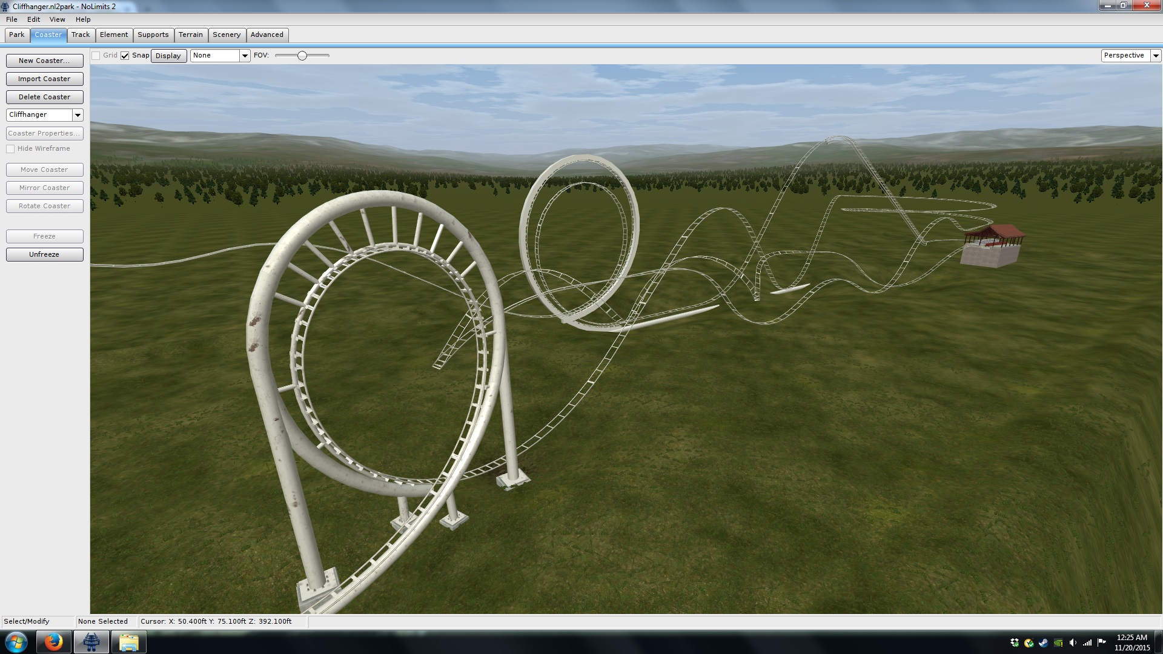Open the None display mode dropdown
The width and height of the screenshot is (1163, 654).
[245, 56]
